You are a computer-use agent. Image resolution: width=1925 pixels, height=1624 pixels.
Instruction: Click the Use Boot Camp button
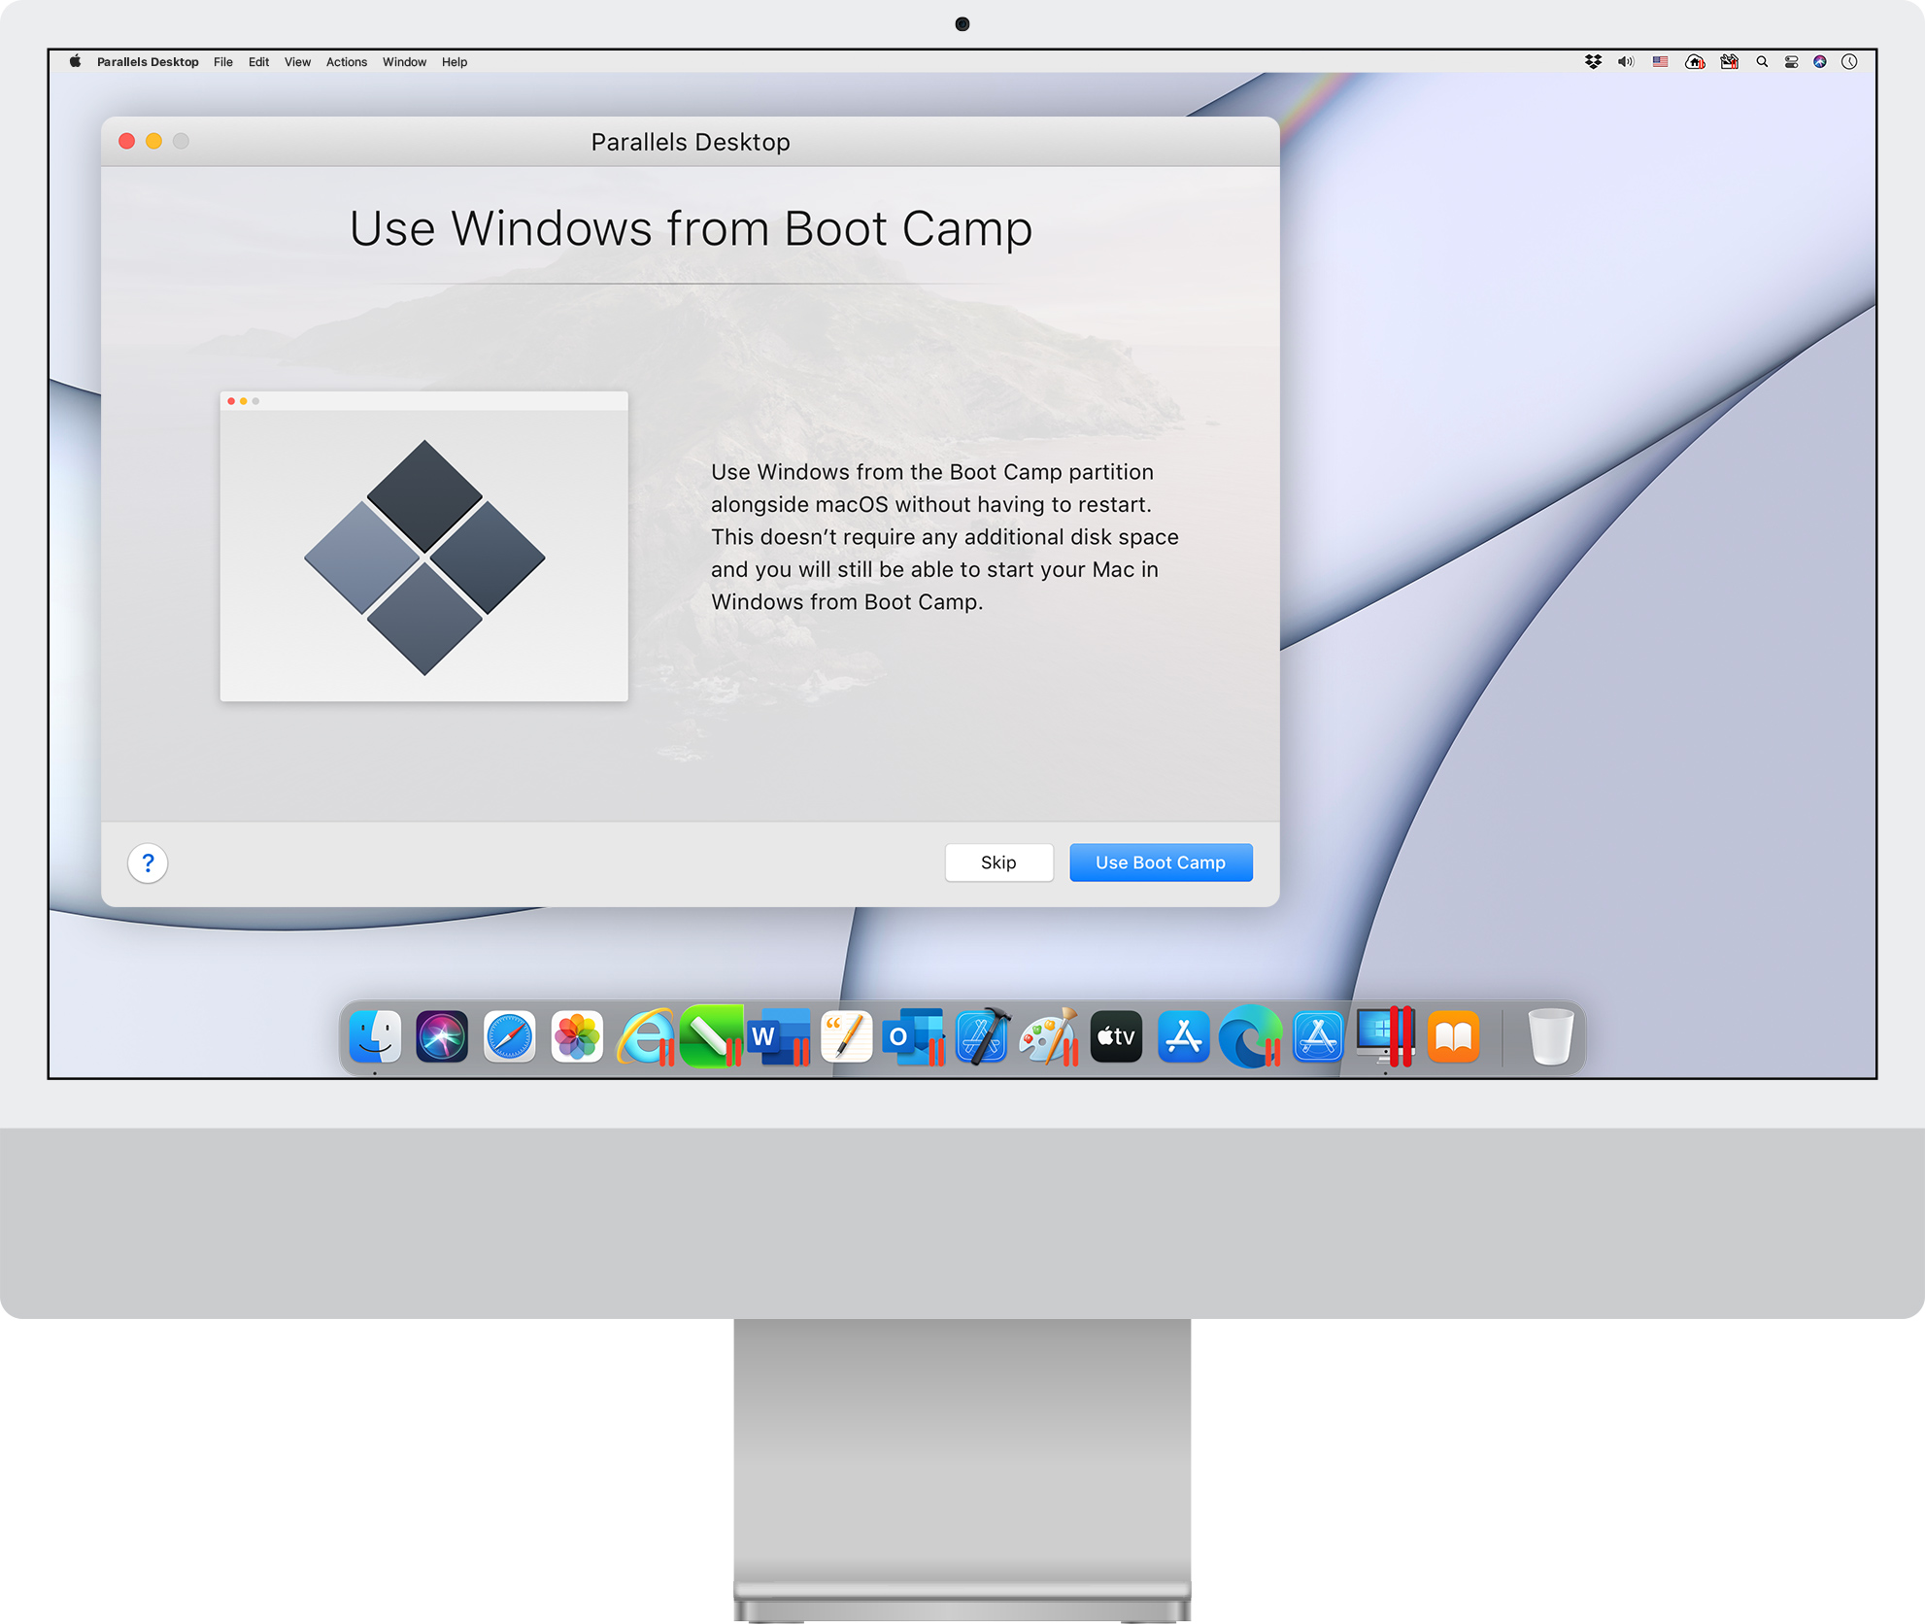tap(1161, 863)
